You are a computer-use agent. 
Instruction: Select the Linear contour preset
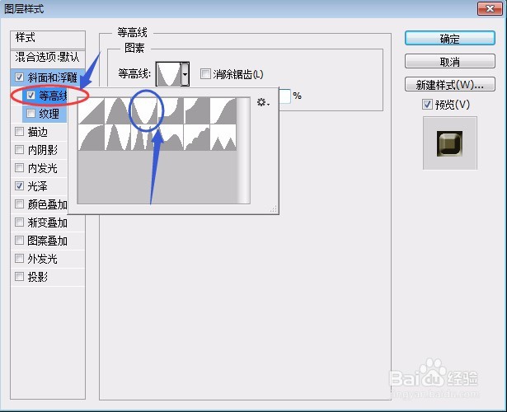pyautogui.click(x=92, y=110)
